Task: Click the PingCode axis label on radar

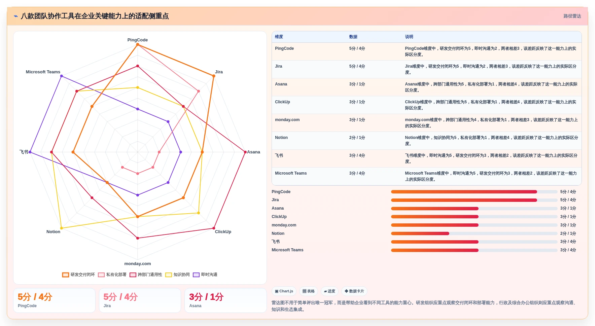Action: 138,40
